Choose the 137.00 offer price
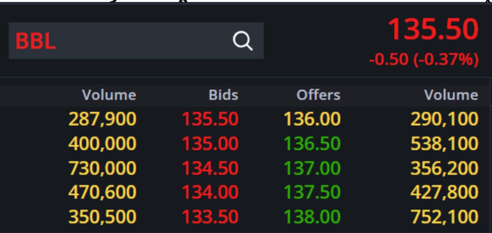 pos(312,168)
